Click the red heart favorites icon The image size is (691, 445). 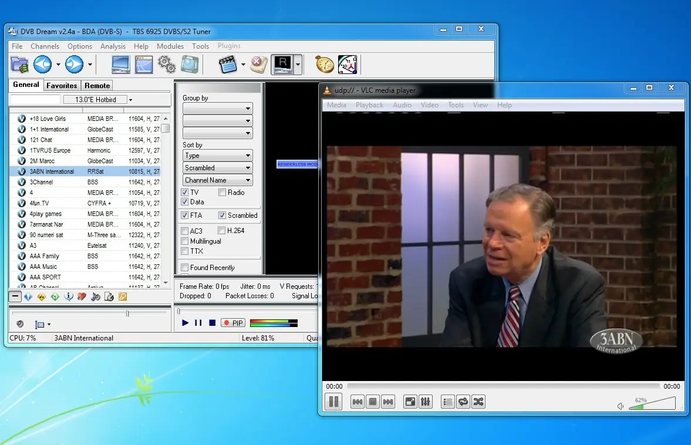tap(82, 296)
